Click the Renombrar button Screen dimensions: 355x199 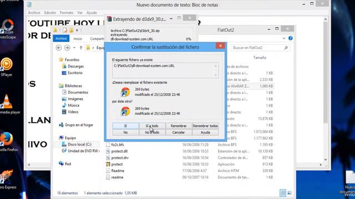click(x=179, y=126)
